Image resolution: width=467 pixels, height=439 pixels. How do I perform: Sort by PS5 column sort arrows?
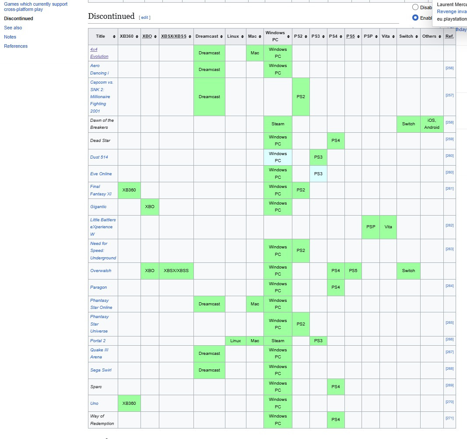coord(358,36)
